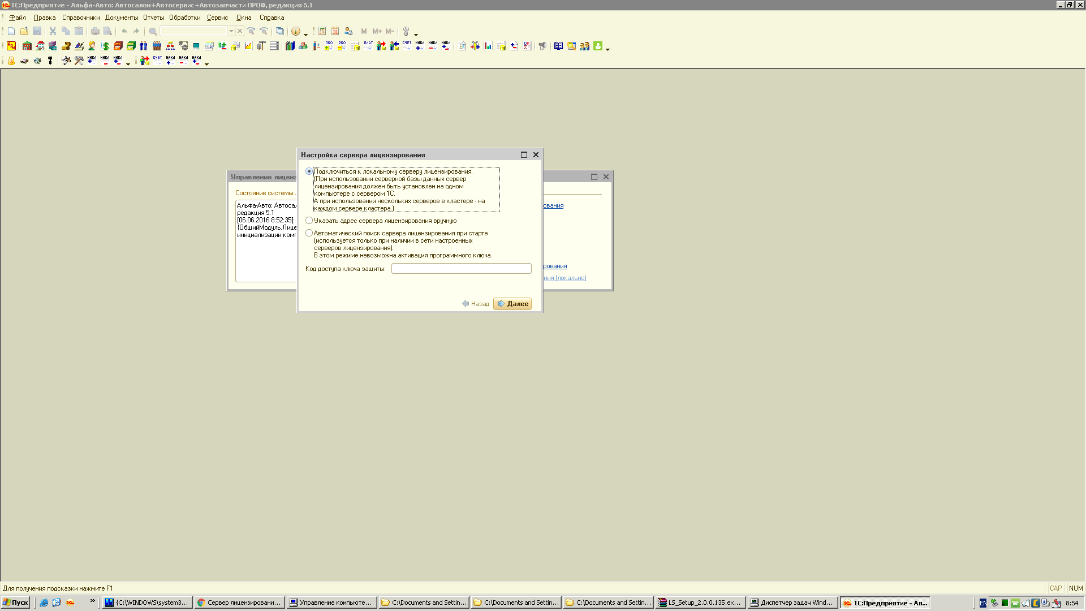The width and height of the screenshot is (1086, 611).
Task: Click the New document toolbar icon
Action: pos(11,31)
